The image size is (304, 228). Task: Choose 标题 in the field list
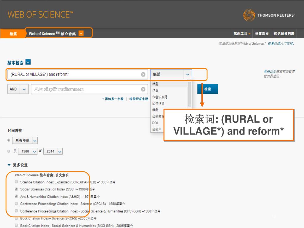coord(155,84)
